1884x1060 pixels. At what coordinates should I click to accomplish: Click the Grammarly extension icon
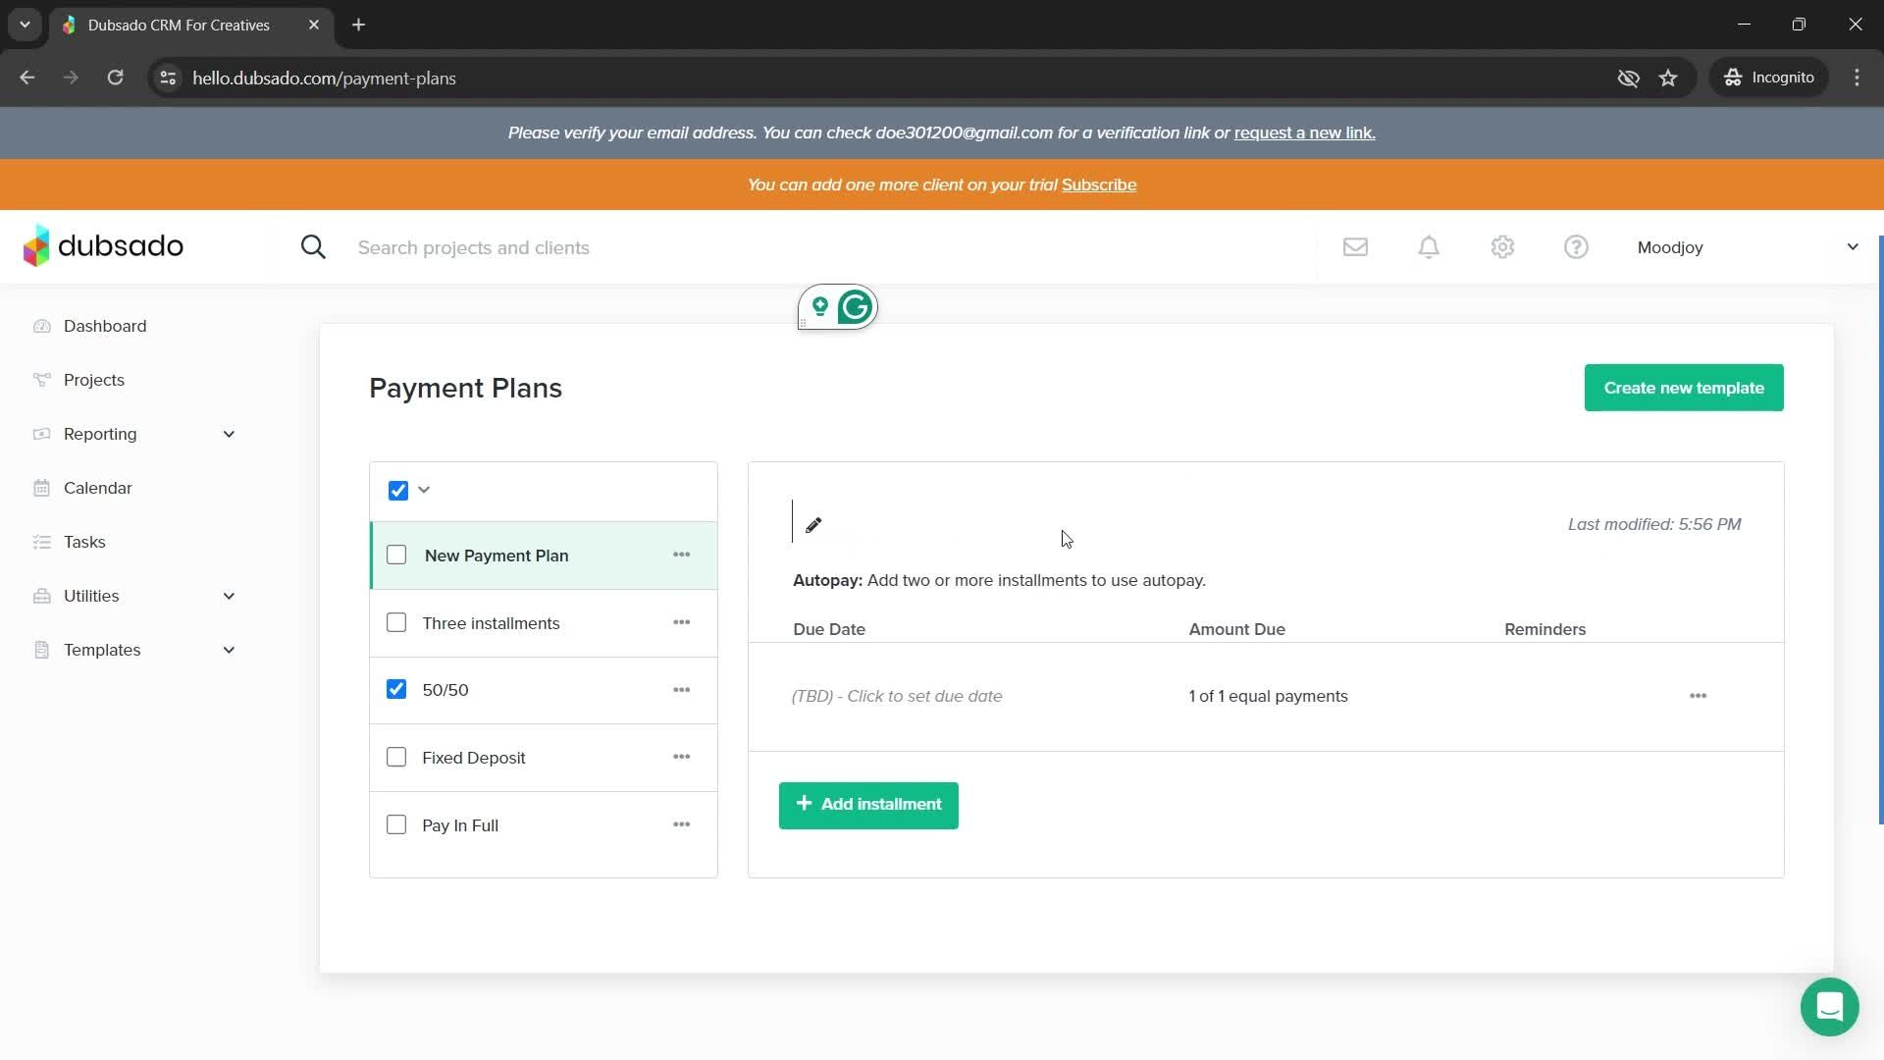[x=856, y=307]
